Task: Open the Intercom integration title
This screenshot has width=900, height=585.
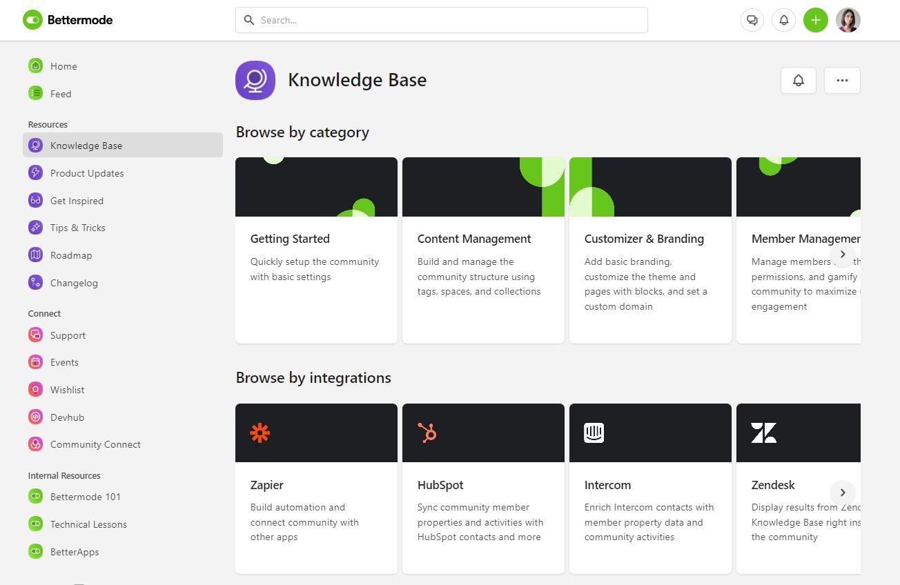Action: coord(607,485)
